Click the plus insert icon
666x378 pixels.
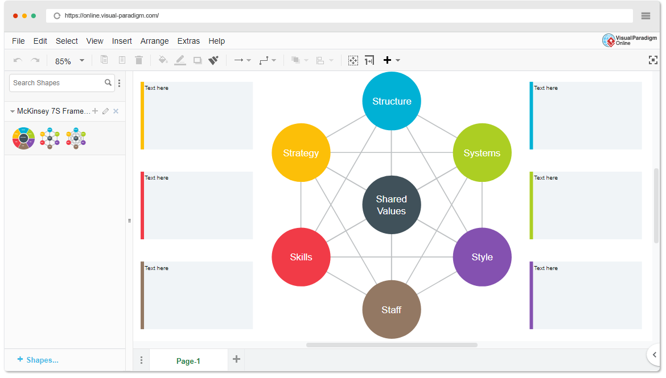coord(387,60)
